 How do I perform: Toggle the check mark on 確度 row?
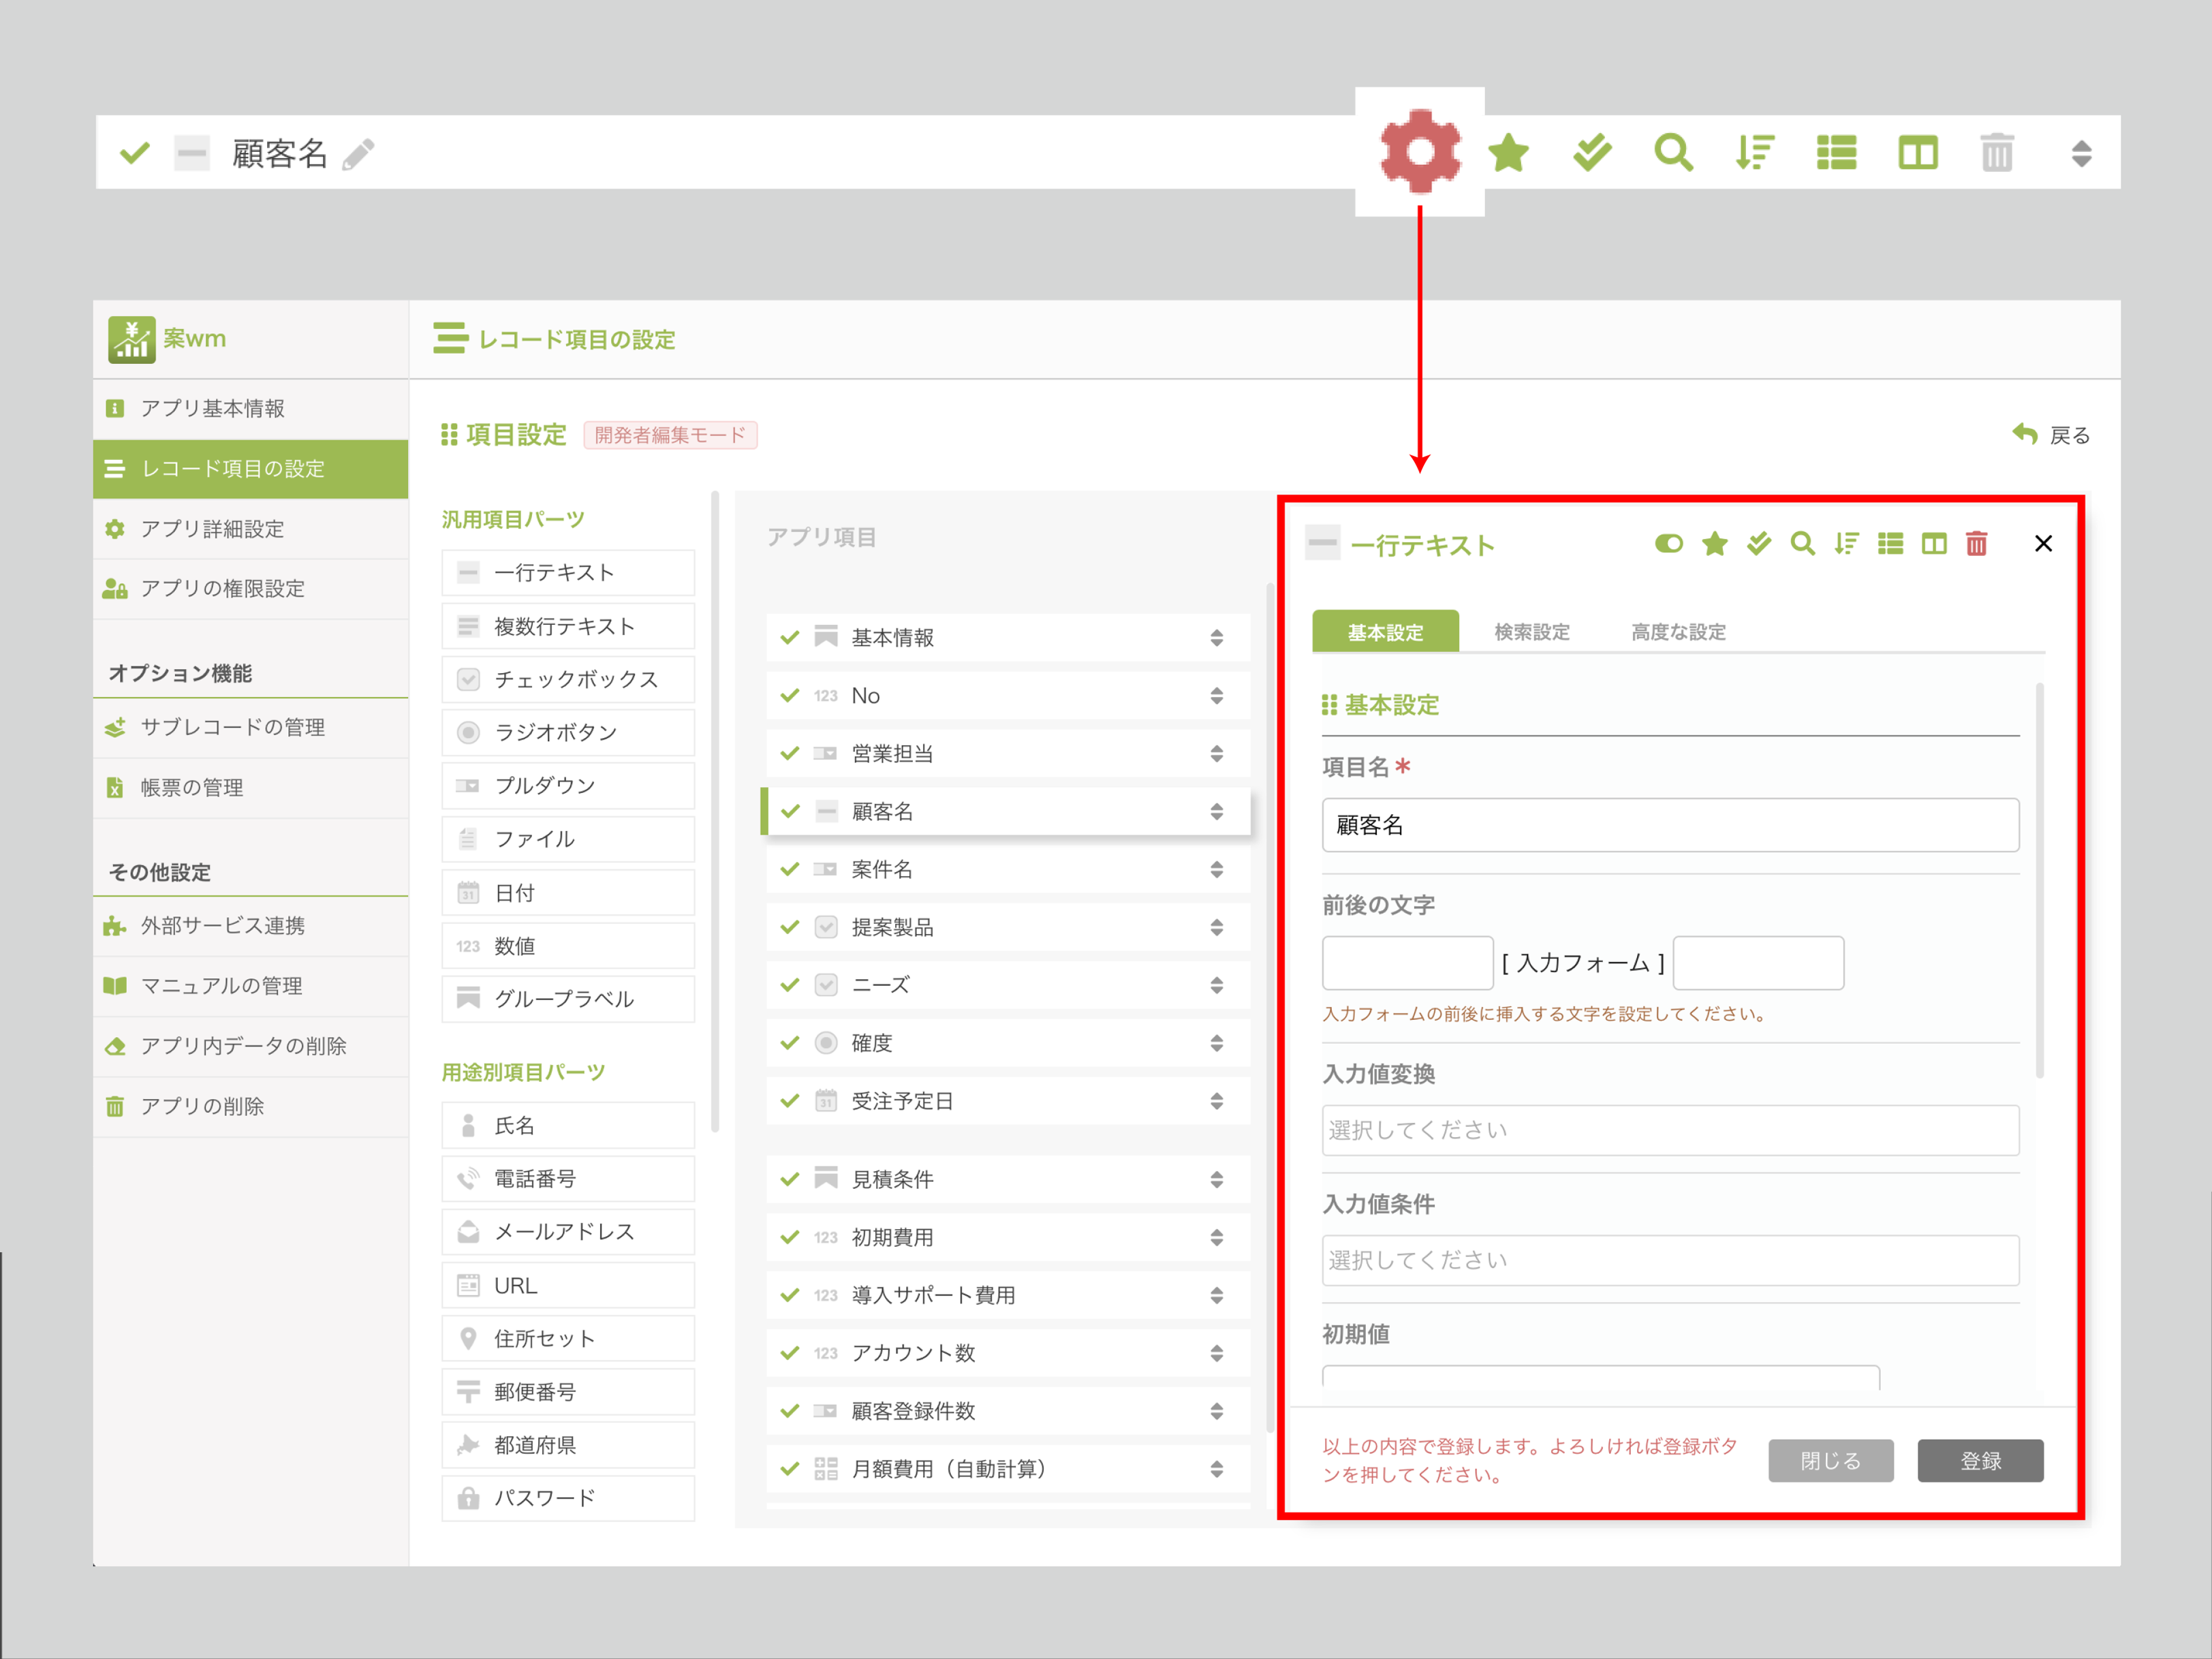790,1043
